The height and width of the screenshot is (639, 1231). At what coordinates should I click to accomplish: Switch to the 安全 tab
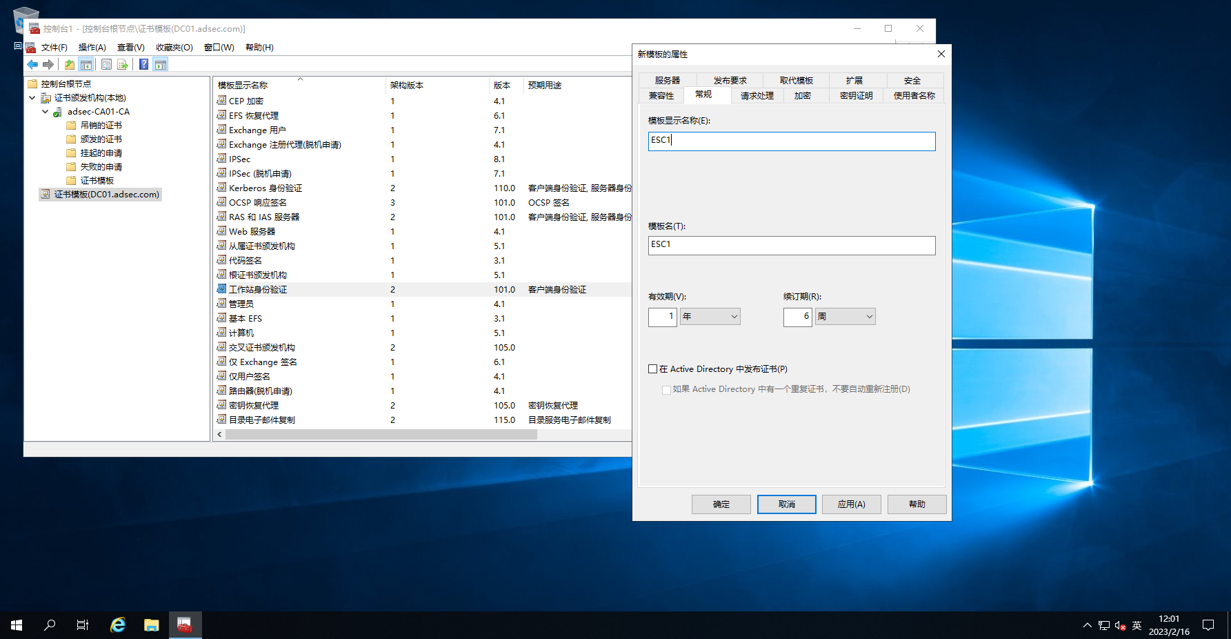[x=912, y=81]
